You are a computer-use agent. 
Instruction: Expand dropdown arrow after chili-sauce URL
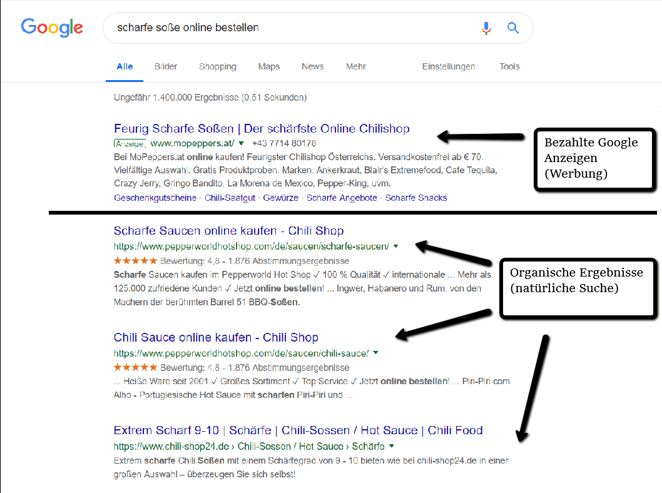[375, 353]
